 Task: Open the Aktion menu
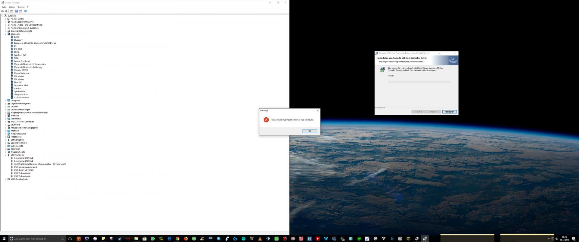click(12, 7)
